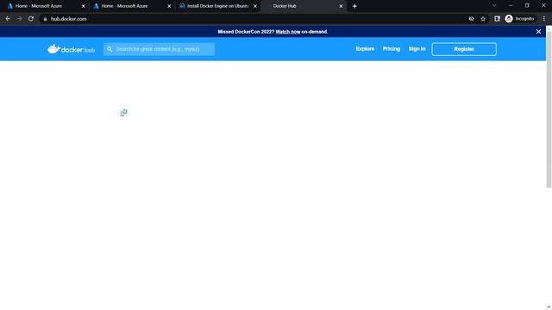Close the Install Docker Engine tab
Viewport: 552px width, 310px height.
pyautogui.click(x=255, y=6)
